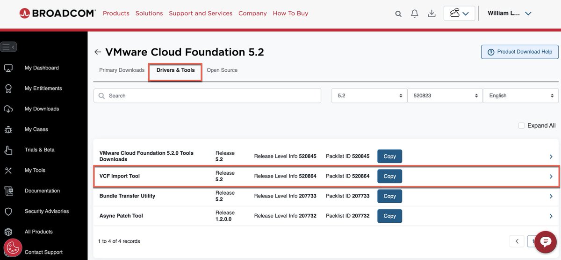The image size is (561, 260).
Task: Open All Products in sidebar
Action: (x=38, y=232)
